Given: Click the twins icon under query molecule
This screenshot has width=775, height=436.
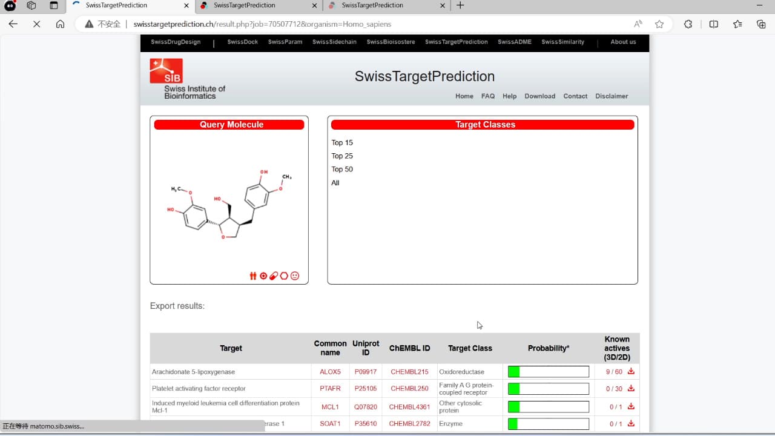Looking at the screenshot, I should click(x=253, y=276).
